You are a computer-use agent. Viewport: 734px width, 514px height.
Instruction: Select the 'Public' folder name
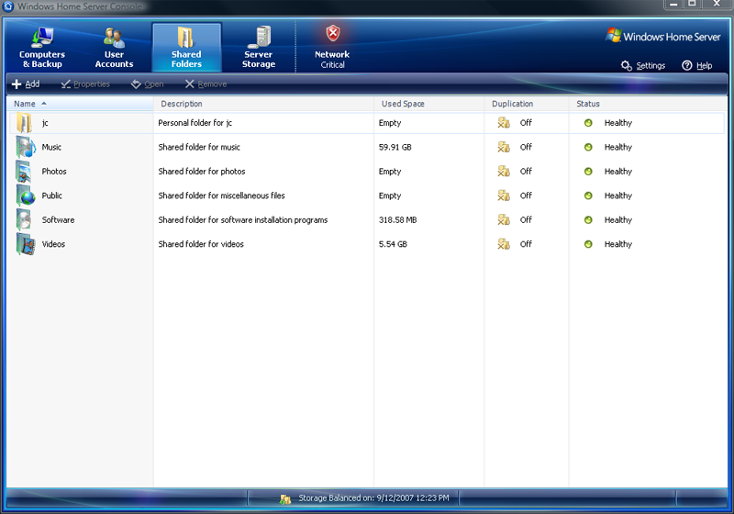[x=52, y=196]
